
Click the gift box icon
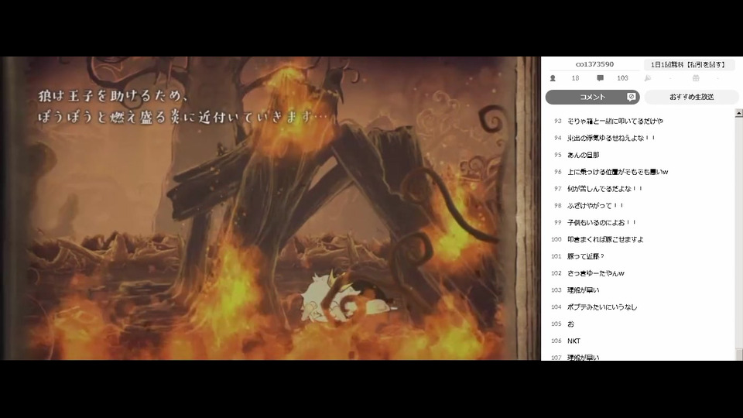pyautogui.click(x=696, y=78)
